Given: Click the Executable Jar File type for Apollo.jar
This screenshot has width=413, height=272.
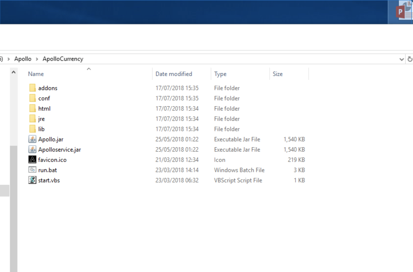Looking at the screenshot, I should tap(237, 139).
